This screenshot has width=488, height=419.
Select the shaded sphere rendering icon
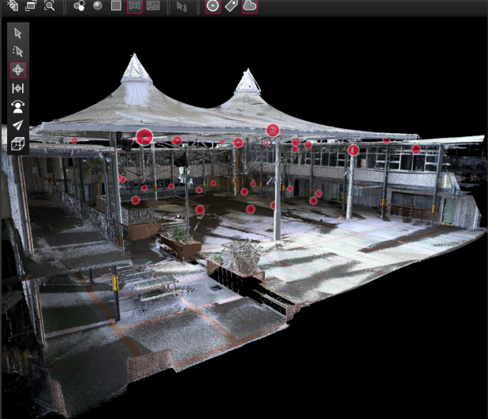pos(98,6)
